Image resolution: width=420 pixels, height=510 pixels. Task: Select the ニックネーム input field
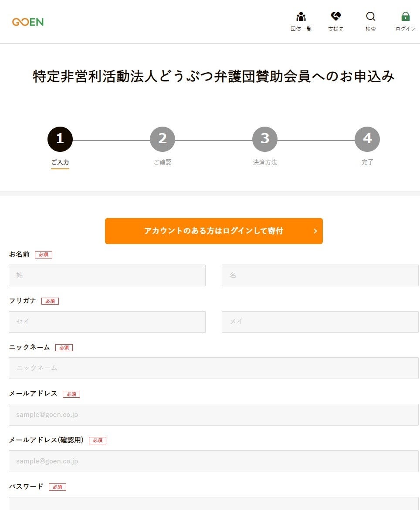(213, 368)
